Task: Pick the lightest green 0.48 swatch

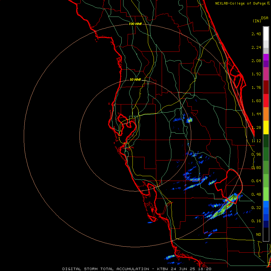Action: click(x=266, y=194)
